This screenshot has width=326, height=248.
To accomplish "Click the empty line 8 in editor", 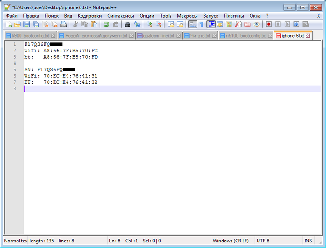I will (x=140, y=88).
